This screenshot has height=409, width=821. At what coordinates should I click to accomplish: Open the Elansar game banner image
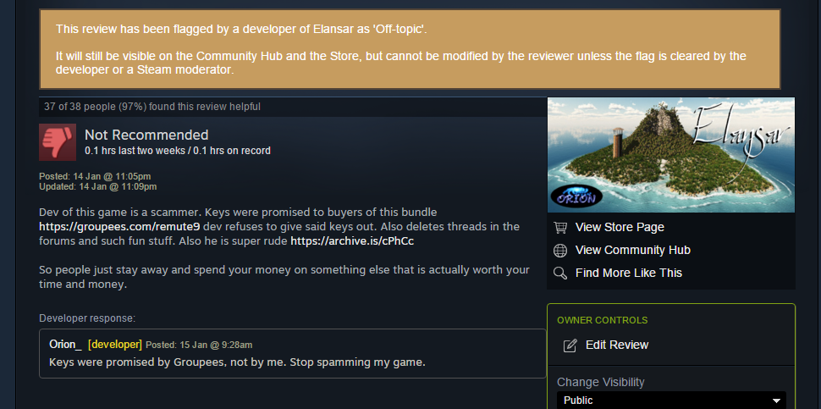pos(670,155)
